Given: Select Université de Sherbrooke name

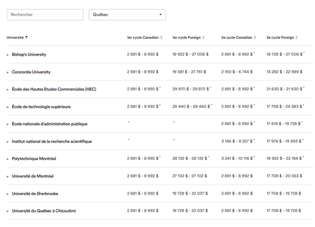Looking at the screenshot, I should click(35, 193).
